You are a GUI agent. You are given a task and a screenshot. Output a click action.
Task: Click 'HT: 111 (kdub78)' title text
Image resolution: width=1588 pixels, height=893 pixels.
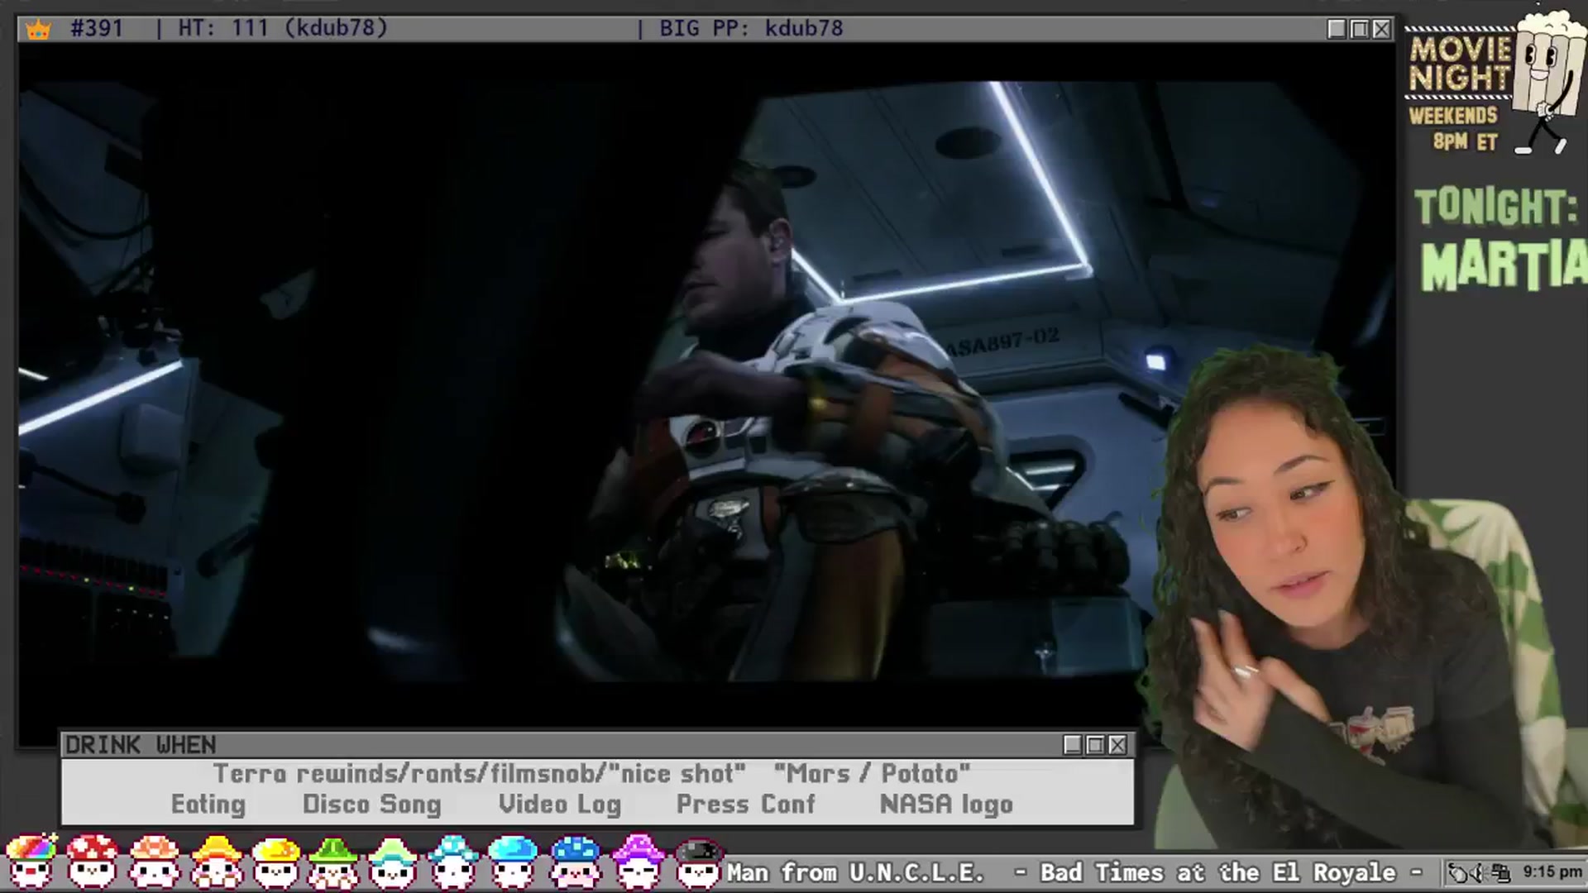pyautogui.click(x=283, y=28)
